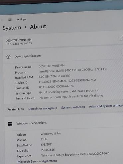Select HP Desktop Pro 300 G3 text
The width and height of the screenshot is (123, 164).
click(x=19, y=44)
